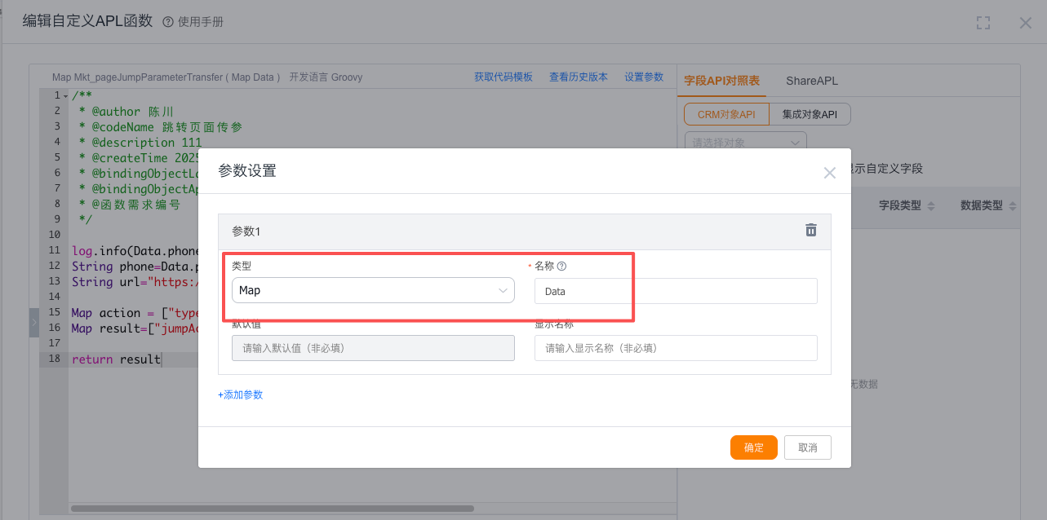Image resolution: width=1047 pixels, height=520 pixels.
Task: Switch to the 集成对象API toggle option
Action: point(810,115)
